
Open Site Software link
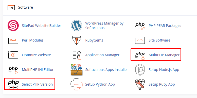[159, 40]
